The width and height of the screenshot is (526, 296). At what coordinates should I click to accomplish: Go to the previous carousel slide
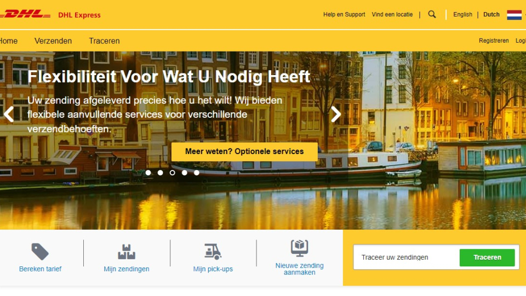click(9, 114)
